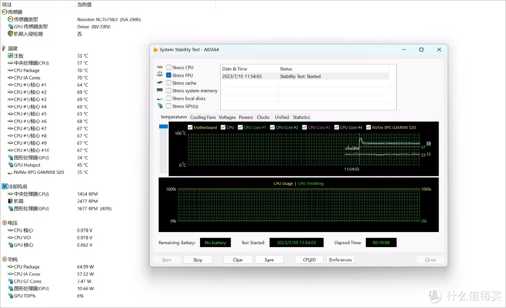
Task: Click the fan icon beside 冷却风扇
Action: click(x=5, y=186)
